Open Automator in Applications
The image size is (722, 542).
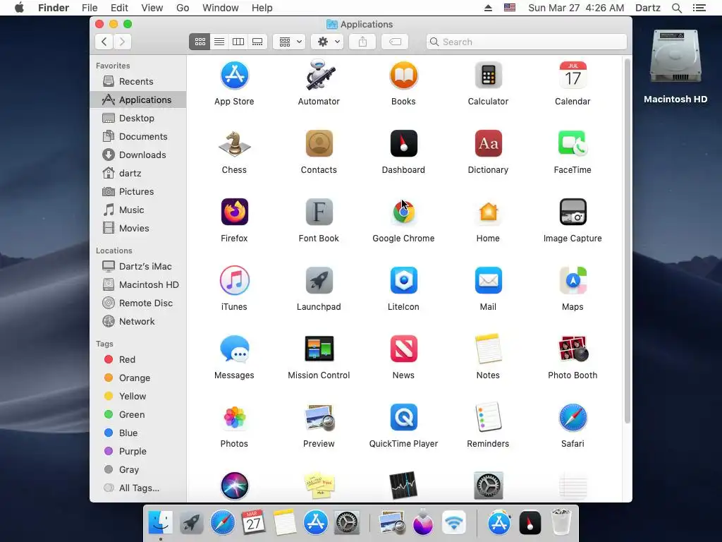319,75
